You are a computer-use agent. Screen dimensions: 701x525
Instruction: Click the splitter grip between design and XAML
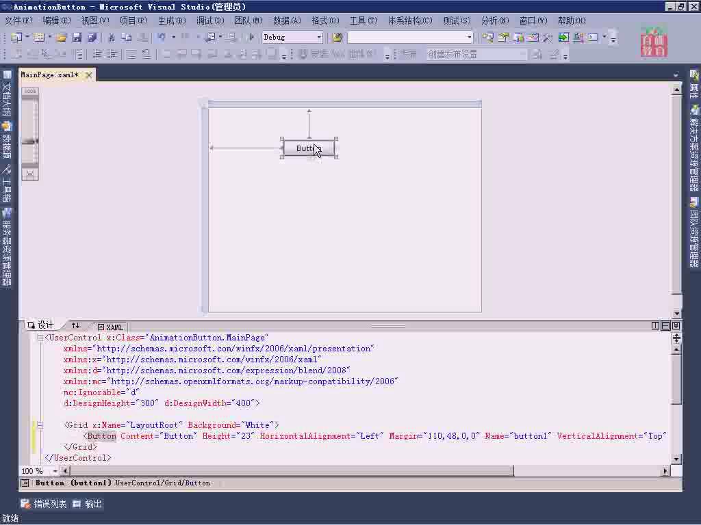[x=388, y=326]
